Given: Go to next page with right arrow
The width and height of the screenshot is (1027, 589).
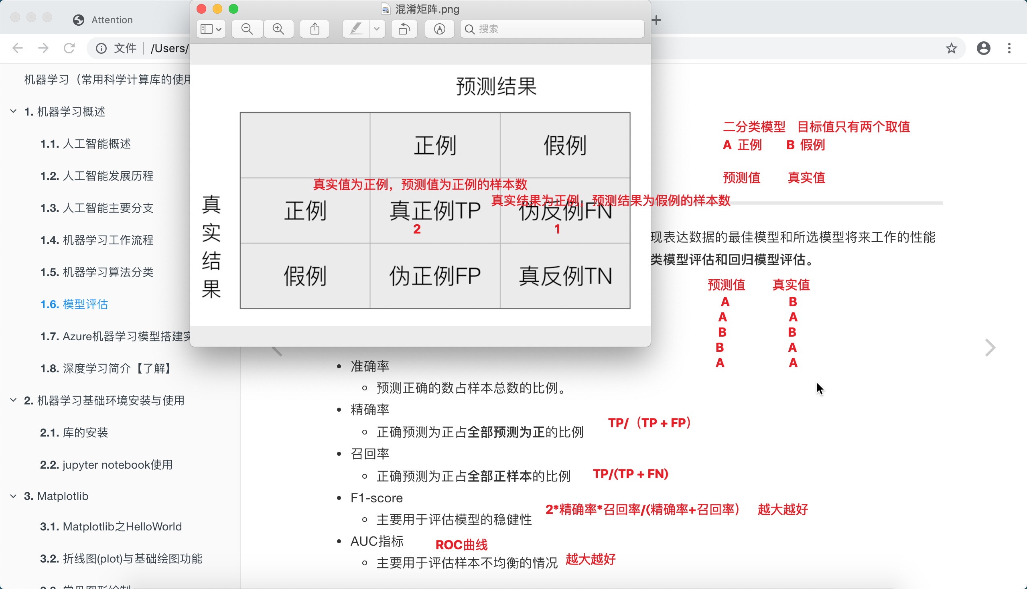Looking at the screenshot, I should (990, 347).
